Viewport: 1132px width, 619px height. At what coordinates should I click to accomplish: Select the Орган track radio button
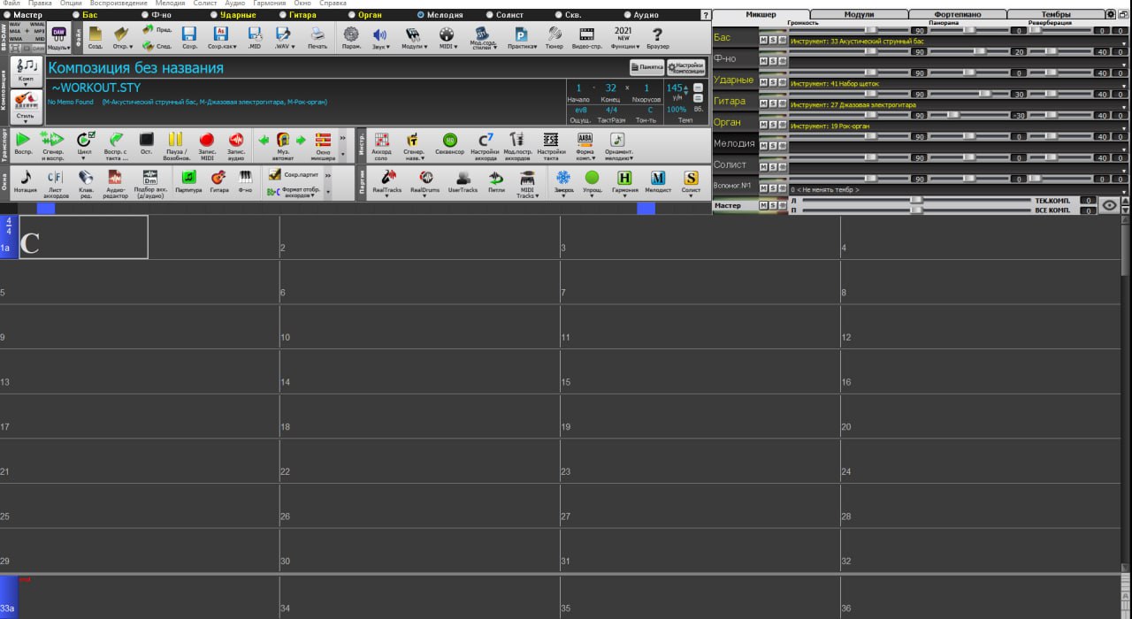(352, 15)
